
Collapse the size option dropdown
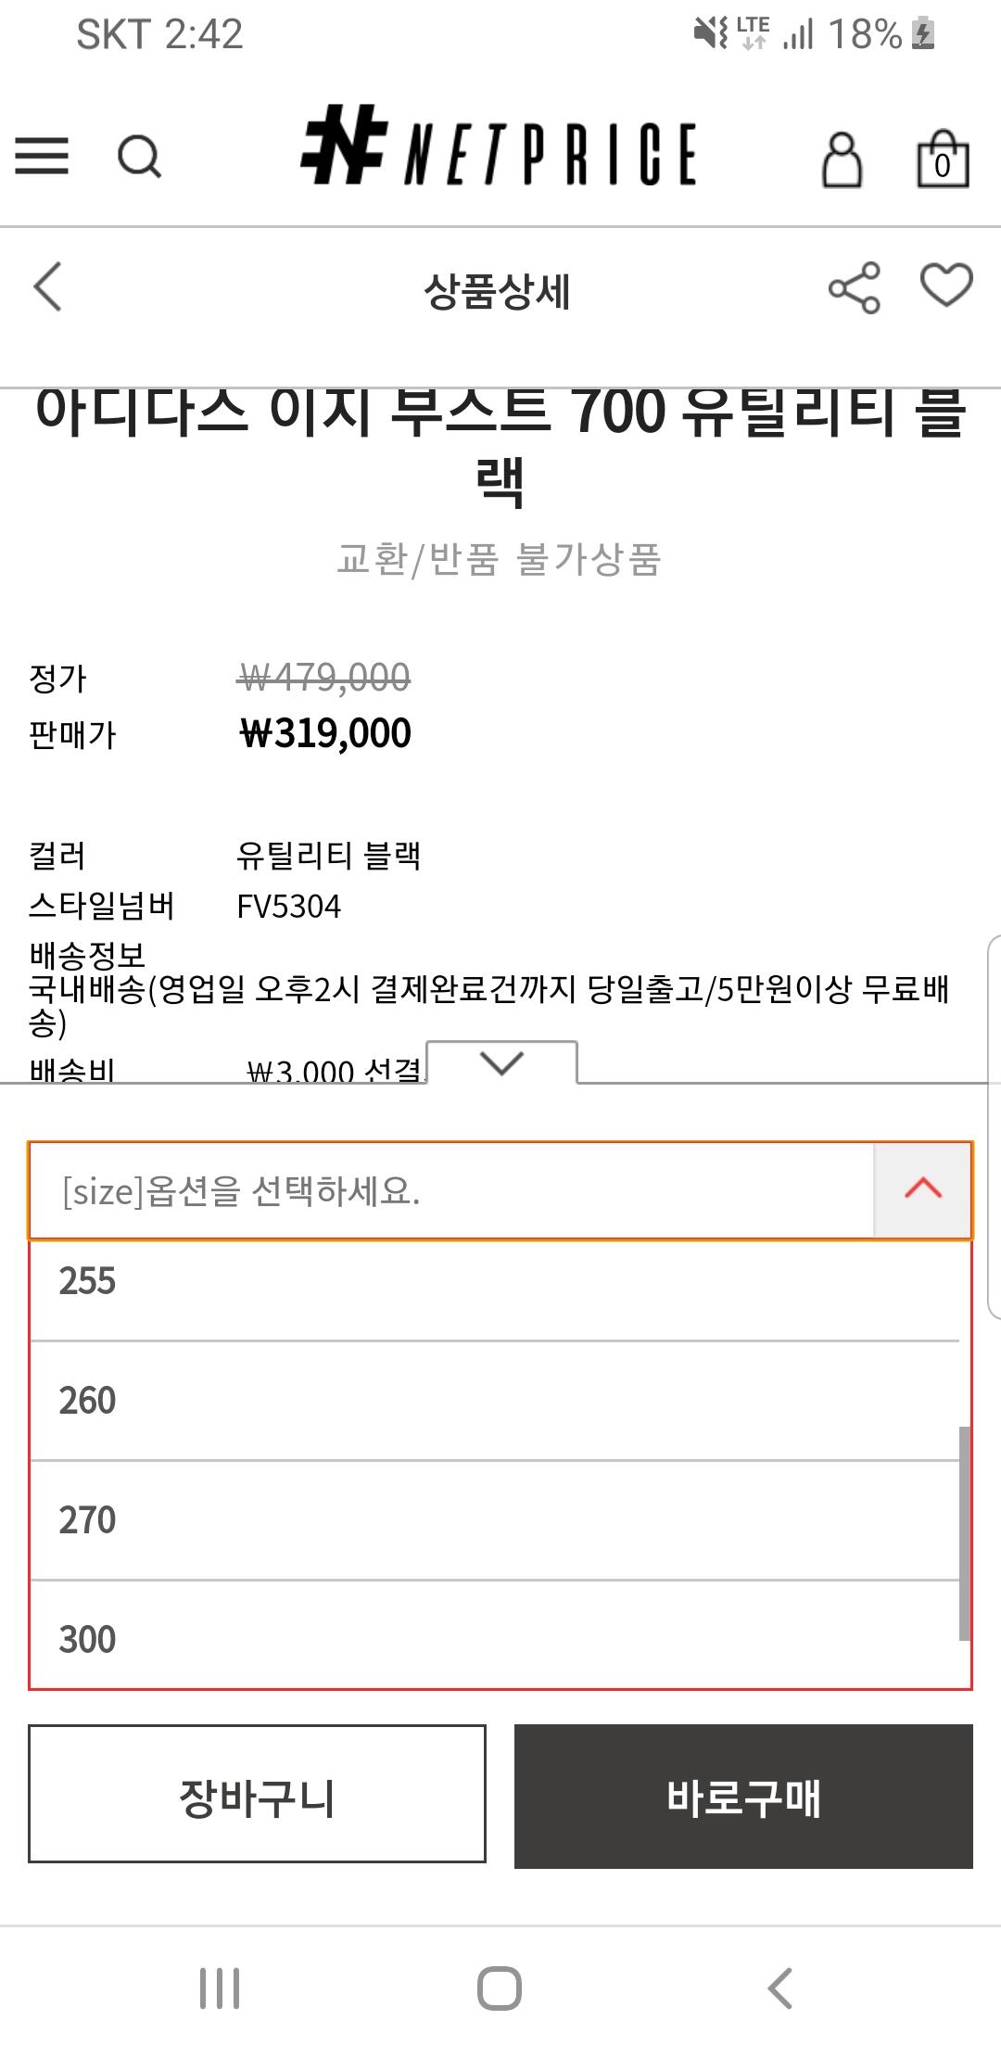[x=922, y=1189]
